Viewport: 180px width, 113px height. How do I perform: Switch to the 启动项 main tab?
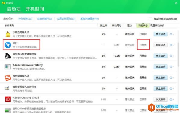[x=14, y=9]
